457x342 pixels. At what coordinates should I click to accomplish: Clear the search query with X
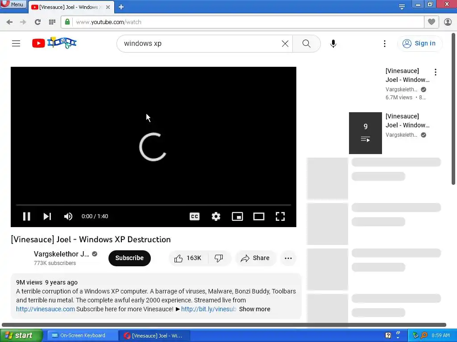point(285,44)
